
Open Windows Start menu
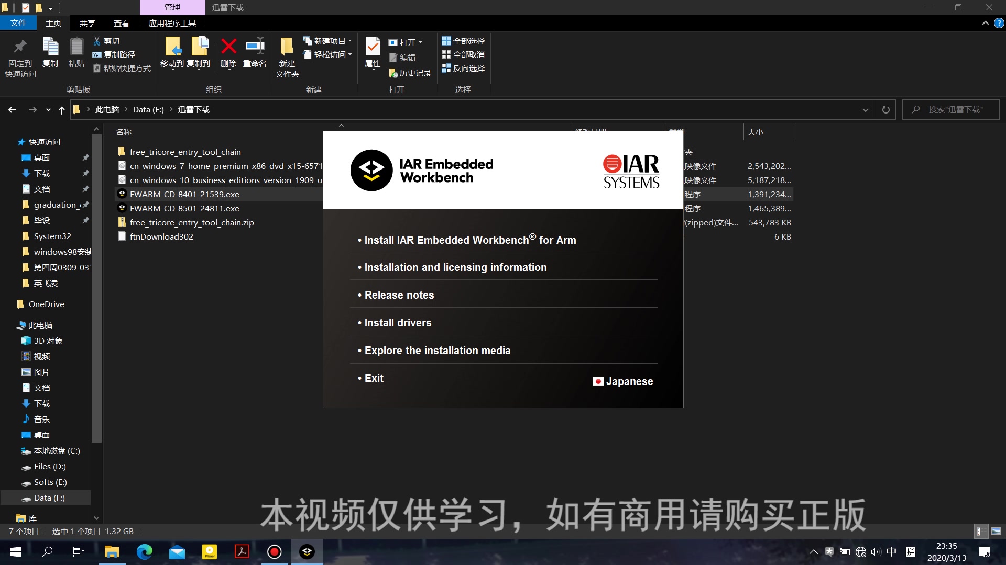(x=16, y=552)
